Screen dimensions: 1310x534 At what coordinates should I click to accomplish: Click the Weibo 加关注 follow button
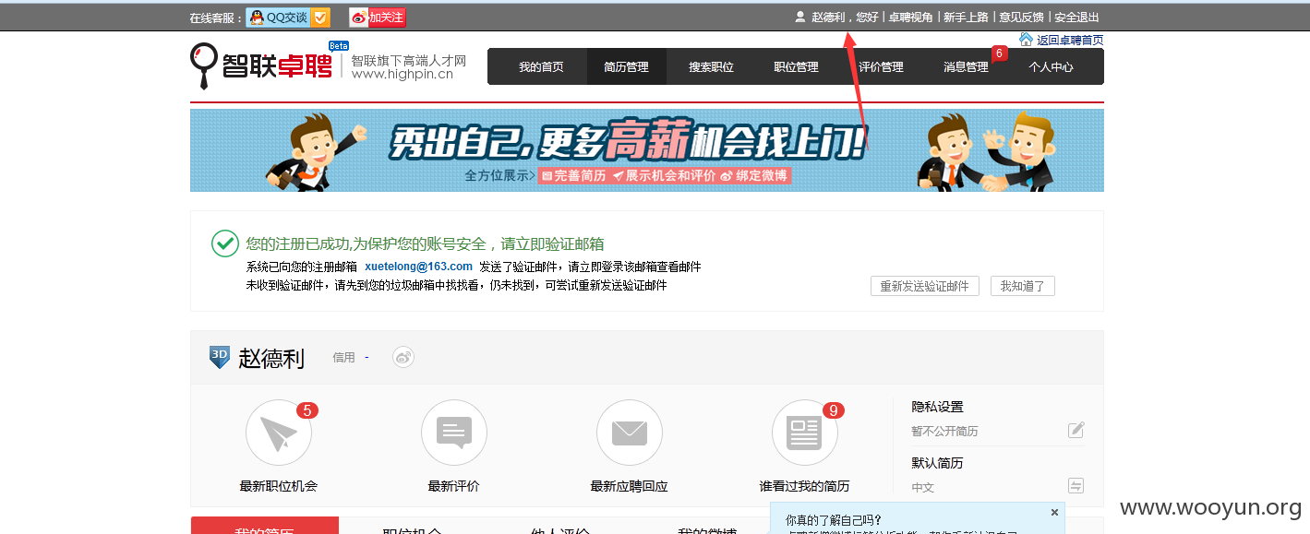click(378, 18)
